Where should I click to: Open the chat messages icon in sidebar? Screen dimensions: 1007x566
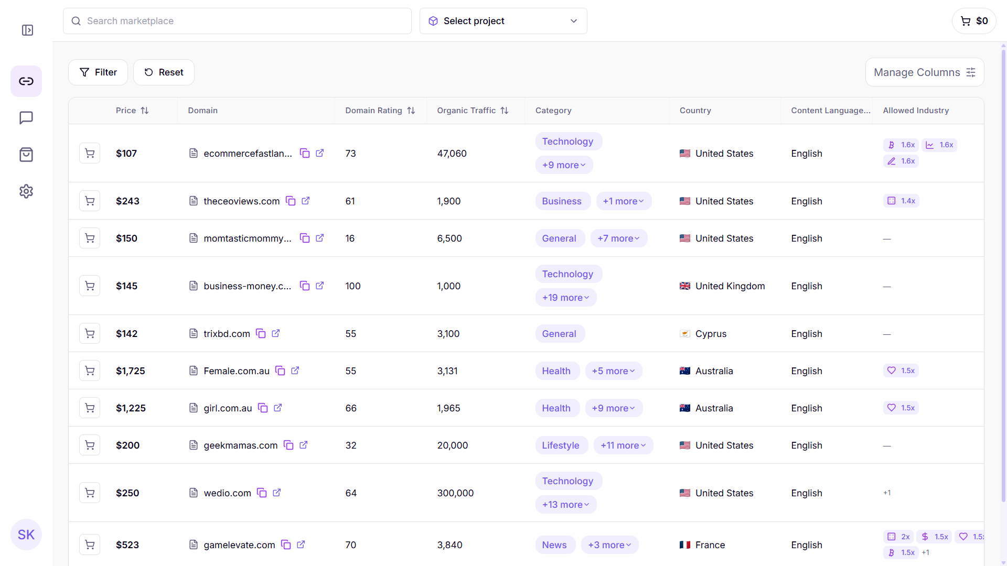[x=26, y=118]
